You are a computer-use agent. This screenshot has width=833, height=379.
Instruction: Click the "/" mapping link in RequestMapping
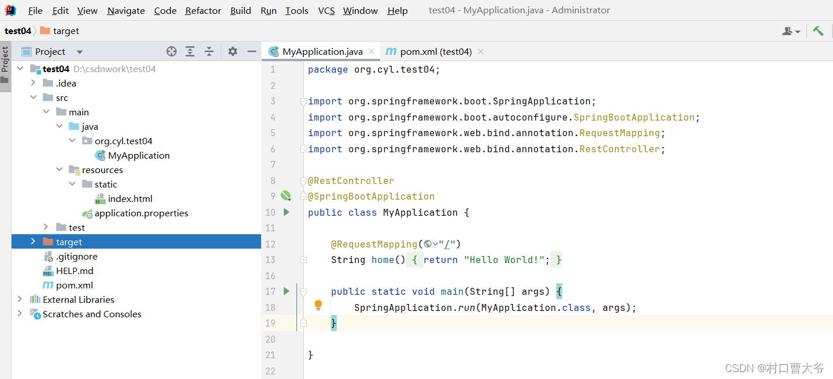click(x=449, y=243)
